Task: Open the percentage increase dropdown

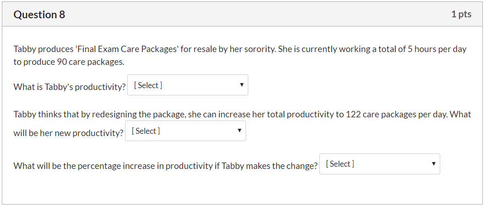Action: click(380, 164)
